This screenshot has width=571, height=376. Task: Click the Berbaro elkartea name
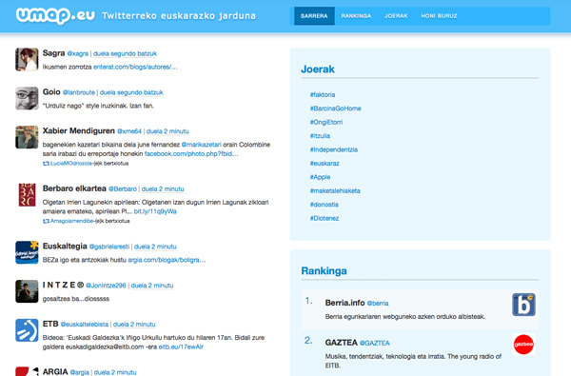pos(74,188)
